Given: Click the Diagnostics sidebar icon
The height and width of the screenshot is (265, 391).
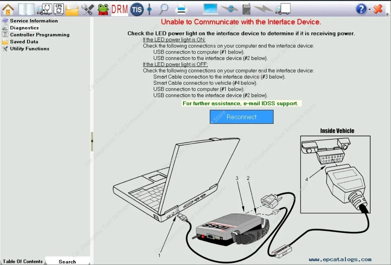Looking at the screenshot, I should (5, 28).
